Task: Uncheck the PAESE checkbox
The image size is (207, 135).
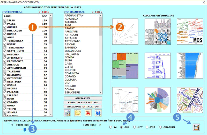Action: (5, 24)
